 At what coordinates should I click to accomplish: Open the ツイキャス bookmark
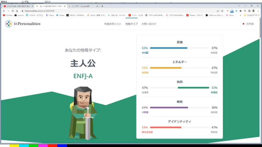pos(35,15)
